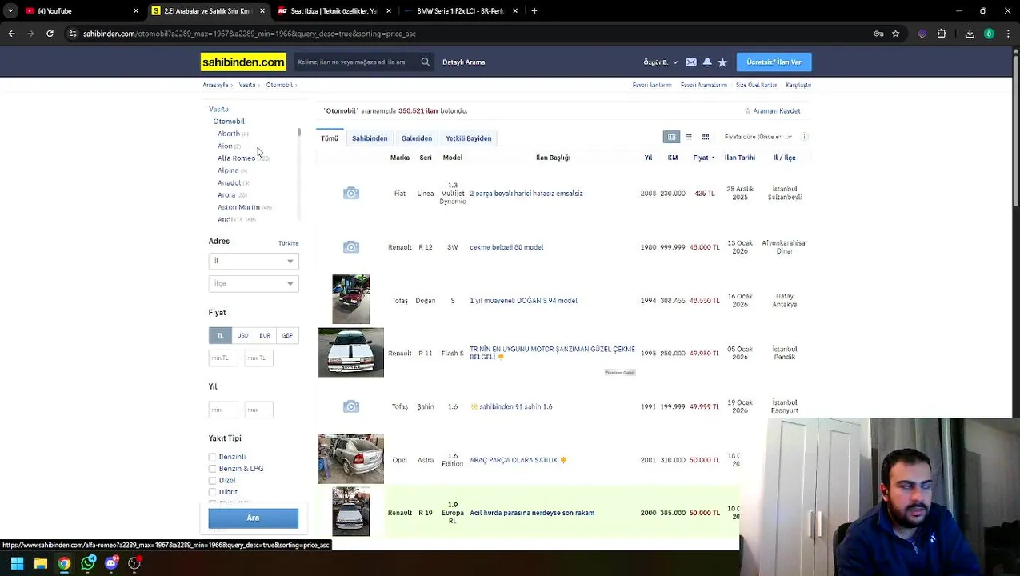Select GBP currency

pyautogui.click(x=287, y=335)
